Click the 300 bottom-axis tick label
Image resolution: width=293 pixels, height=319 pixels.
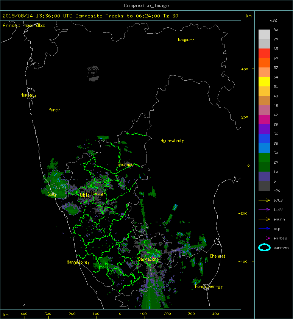point(191,314)
